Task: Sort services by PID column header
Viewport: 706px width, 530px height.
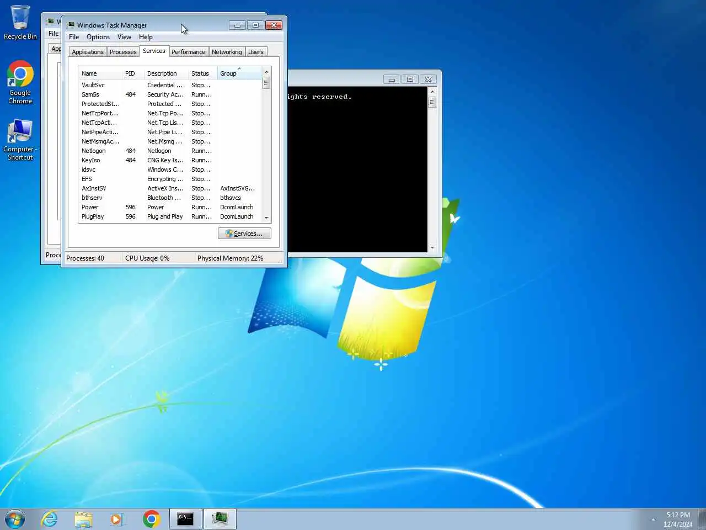Action: [133, 73]
